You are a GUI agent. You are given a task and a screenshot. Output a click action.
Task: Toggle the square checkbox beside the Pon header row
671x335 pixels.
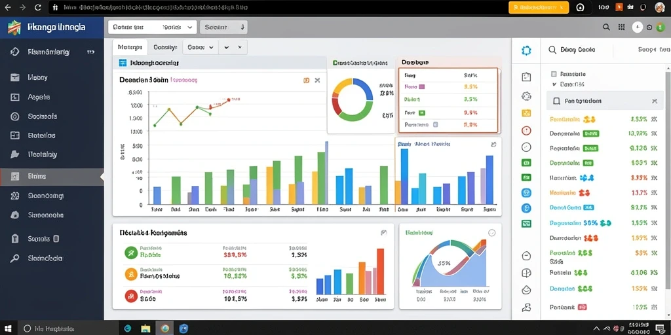tap(556, 101)
